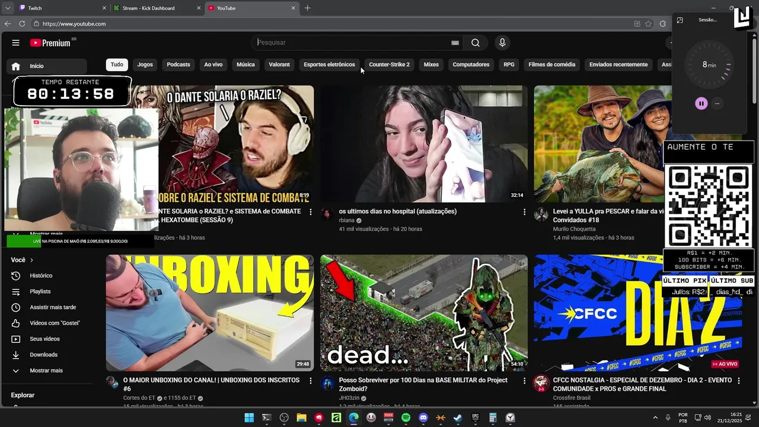This screenshot has height=427, width=759.
Task: Open Murilo Choquetta channel link
Action: [574, 229]
